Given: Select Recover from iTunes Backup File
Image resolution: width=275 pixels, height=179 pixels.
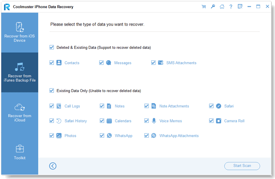Looking at the screenshot, I should coord(20,72).
